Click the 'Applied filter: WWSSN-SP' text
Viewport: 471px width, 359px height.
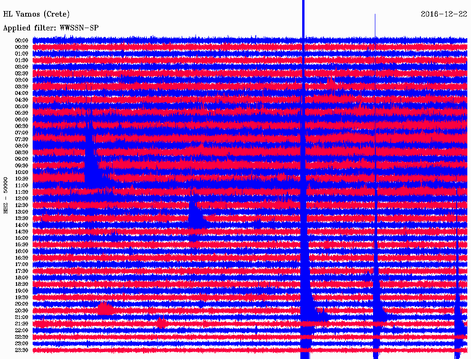pos(51,28)
